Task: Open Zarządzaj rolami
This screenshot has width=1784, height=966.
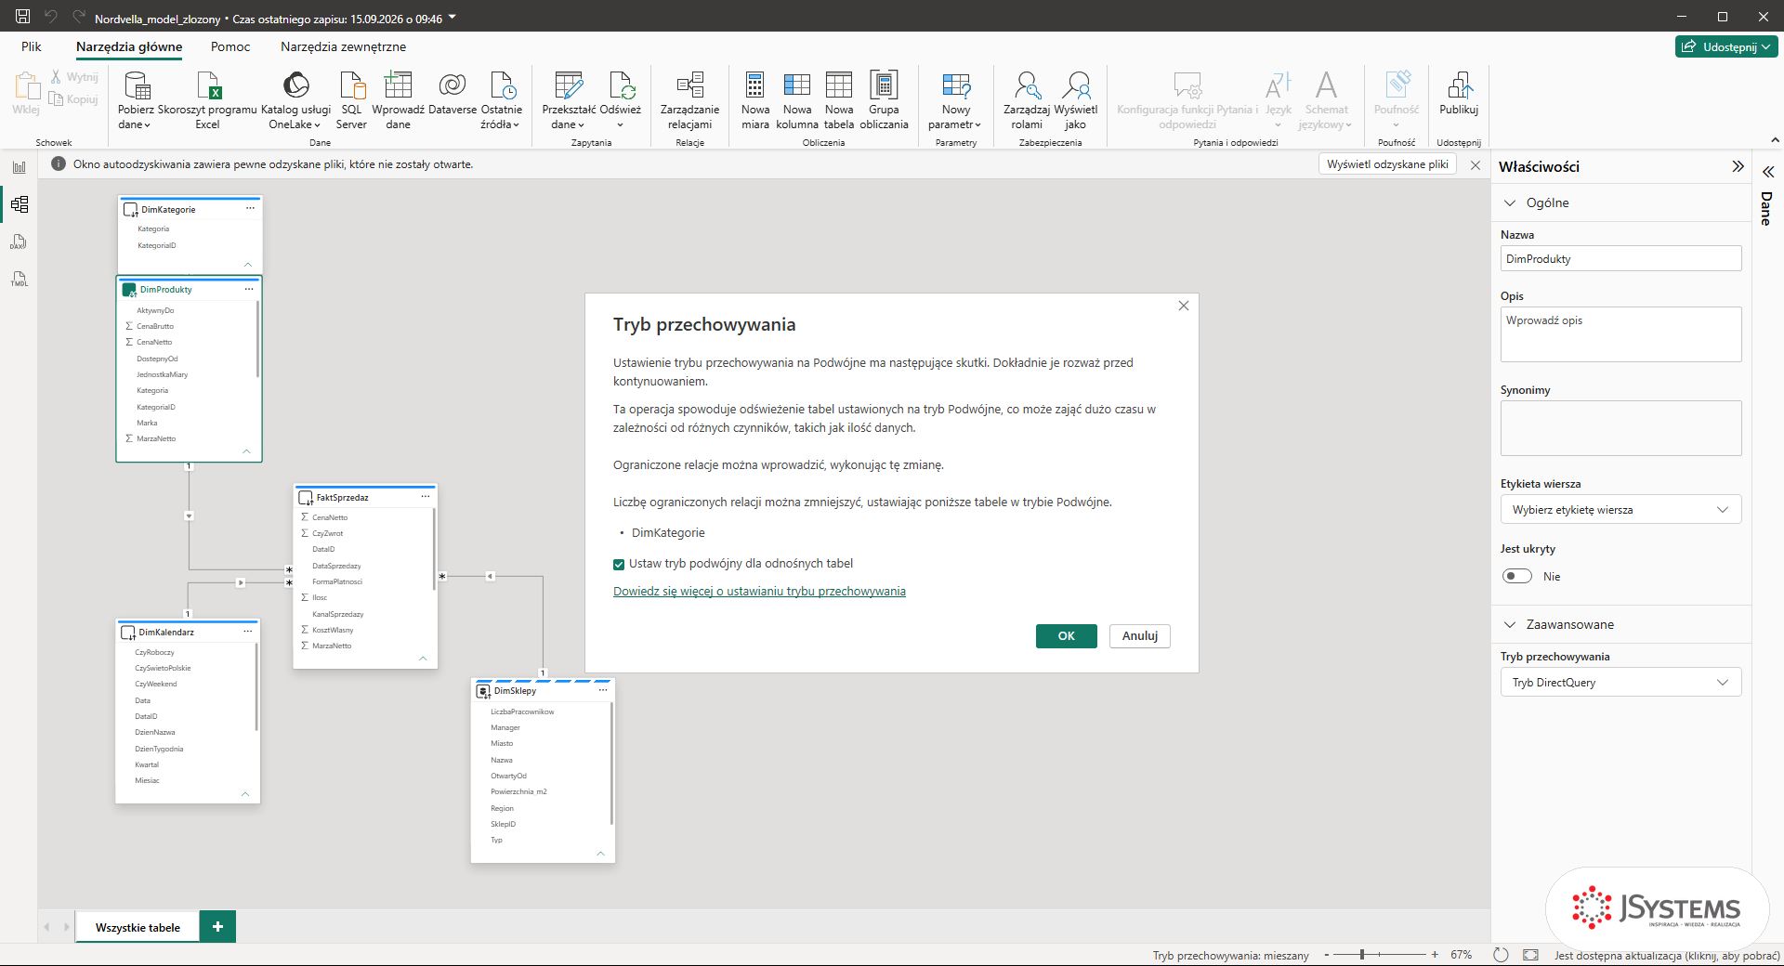Action: click(1027, 100)
